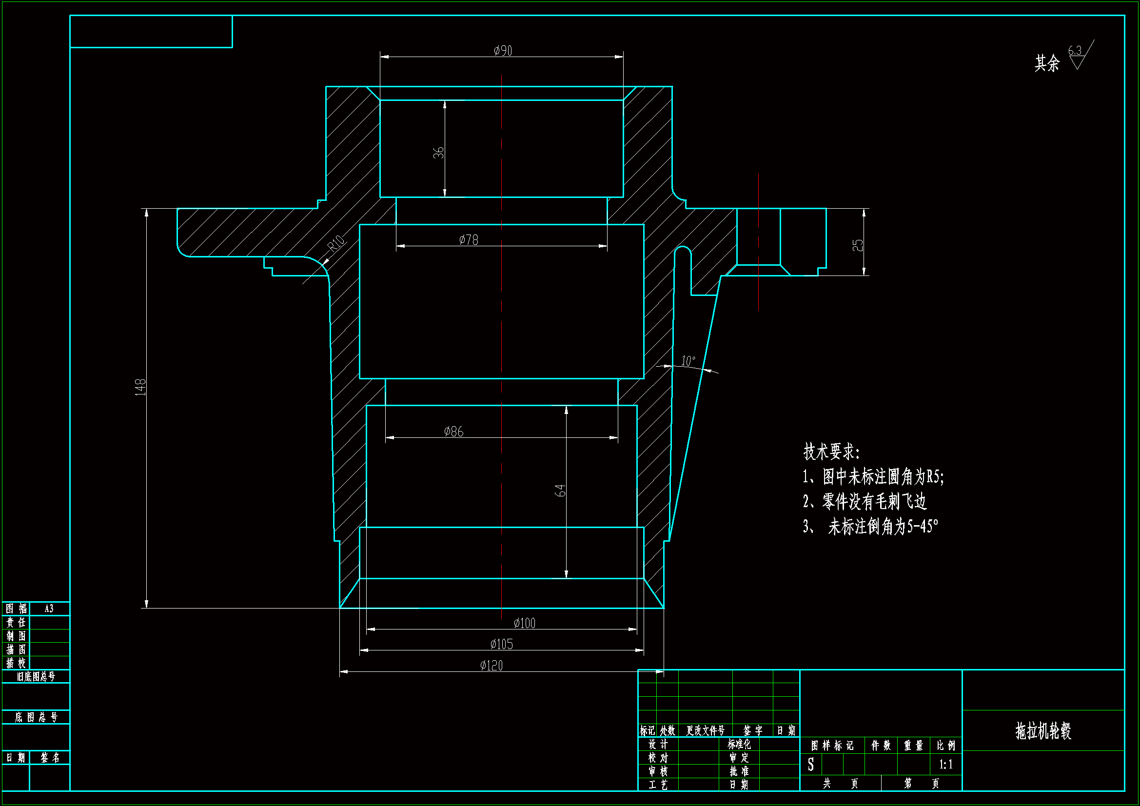Select the A3 sheet size cell
The height and width of the screenshot is (806, 1140).
(49, 609)
